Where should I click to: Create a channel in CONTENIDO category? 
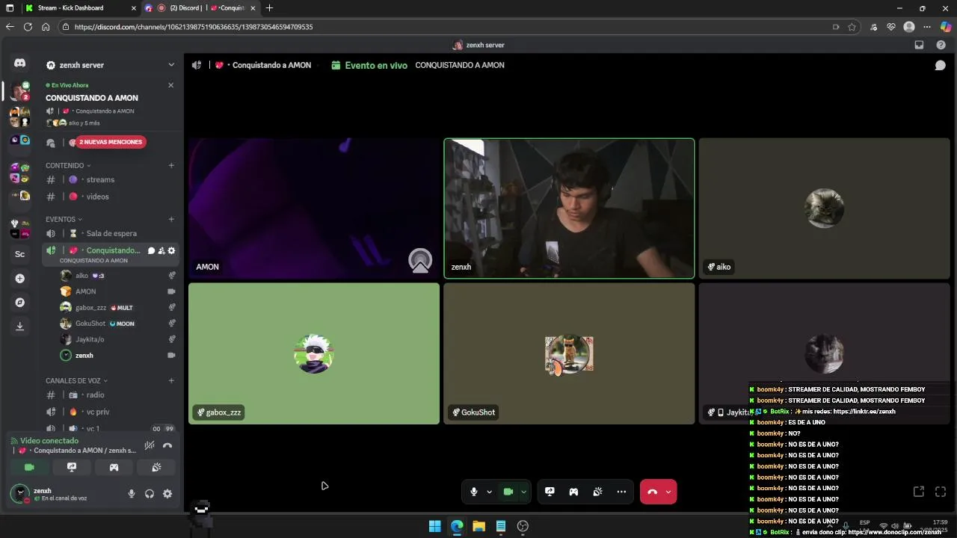click(171, 166)
